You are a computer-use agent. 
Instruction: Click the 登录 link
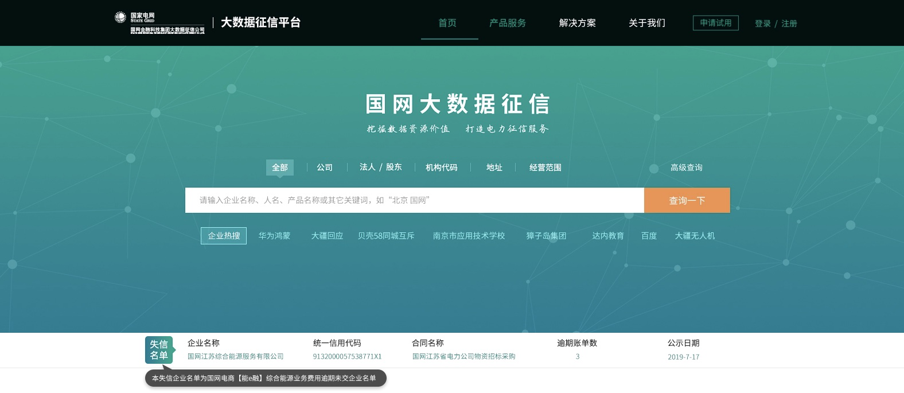coord(762,24)
